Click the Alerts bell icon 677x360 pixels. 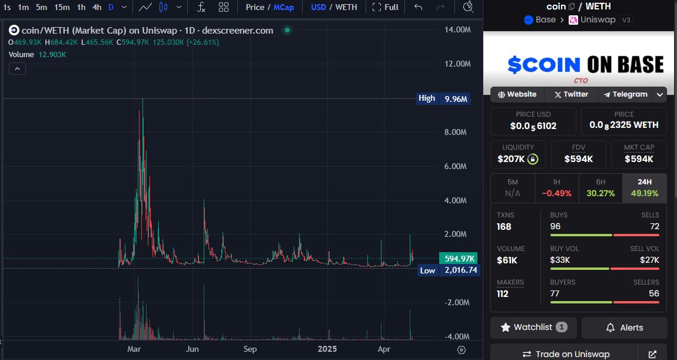pos(610,328)
